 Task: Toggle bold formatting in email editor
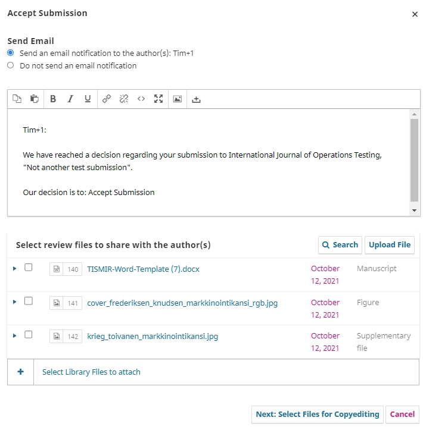53,99
